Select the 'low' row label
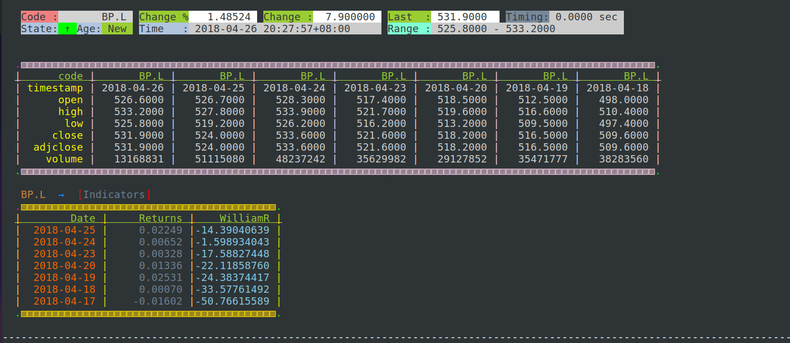Image resolution: width=790 pixels, height=343 pixels. tap(74, 124)
